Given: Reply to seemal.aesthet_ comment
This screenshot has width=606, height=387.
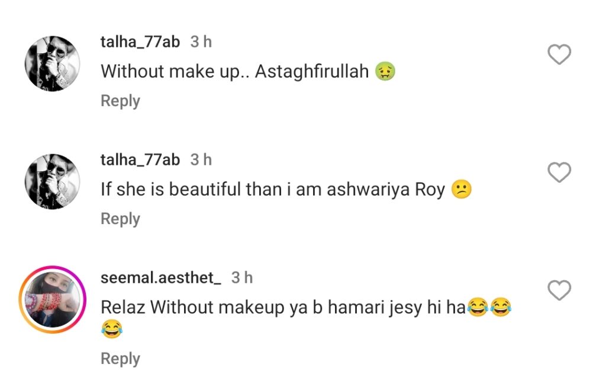Looking at the screenshot, I should pyautogui.click(x=120, y=359).
